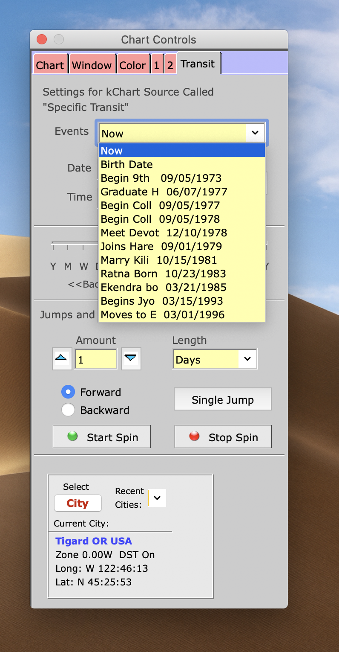Image resolution: width=339 pixels, height=652 pixels.
Task: Click the up arrow Amount stepper
Action: 61,359
